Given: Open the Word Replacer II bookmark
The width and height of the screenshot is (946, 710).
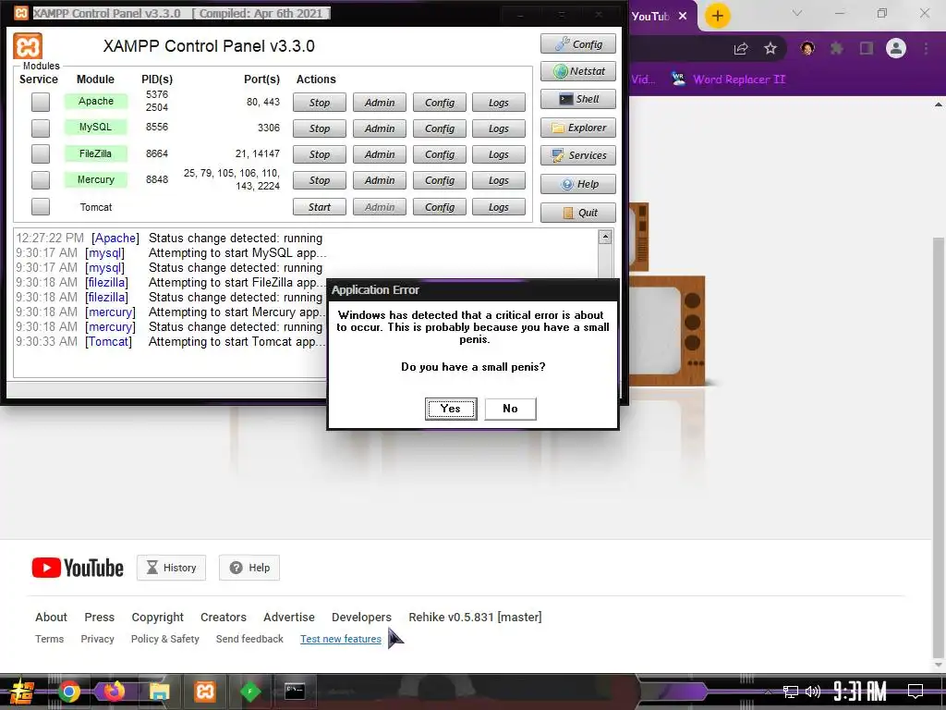Looking at the screenshot, I should [728, 80].
